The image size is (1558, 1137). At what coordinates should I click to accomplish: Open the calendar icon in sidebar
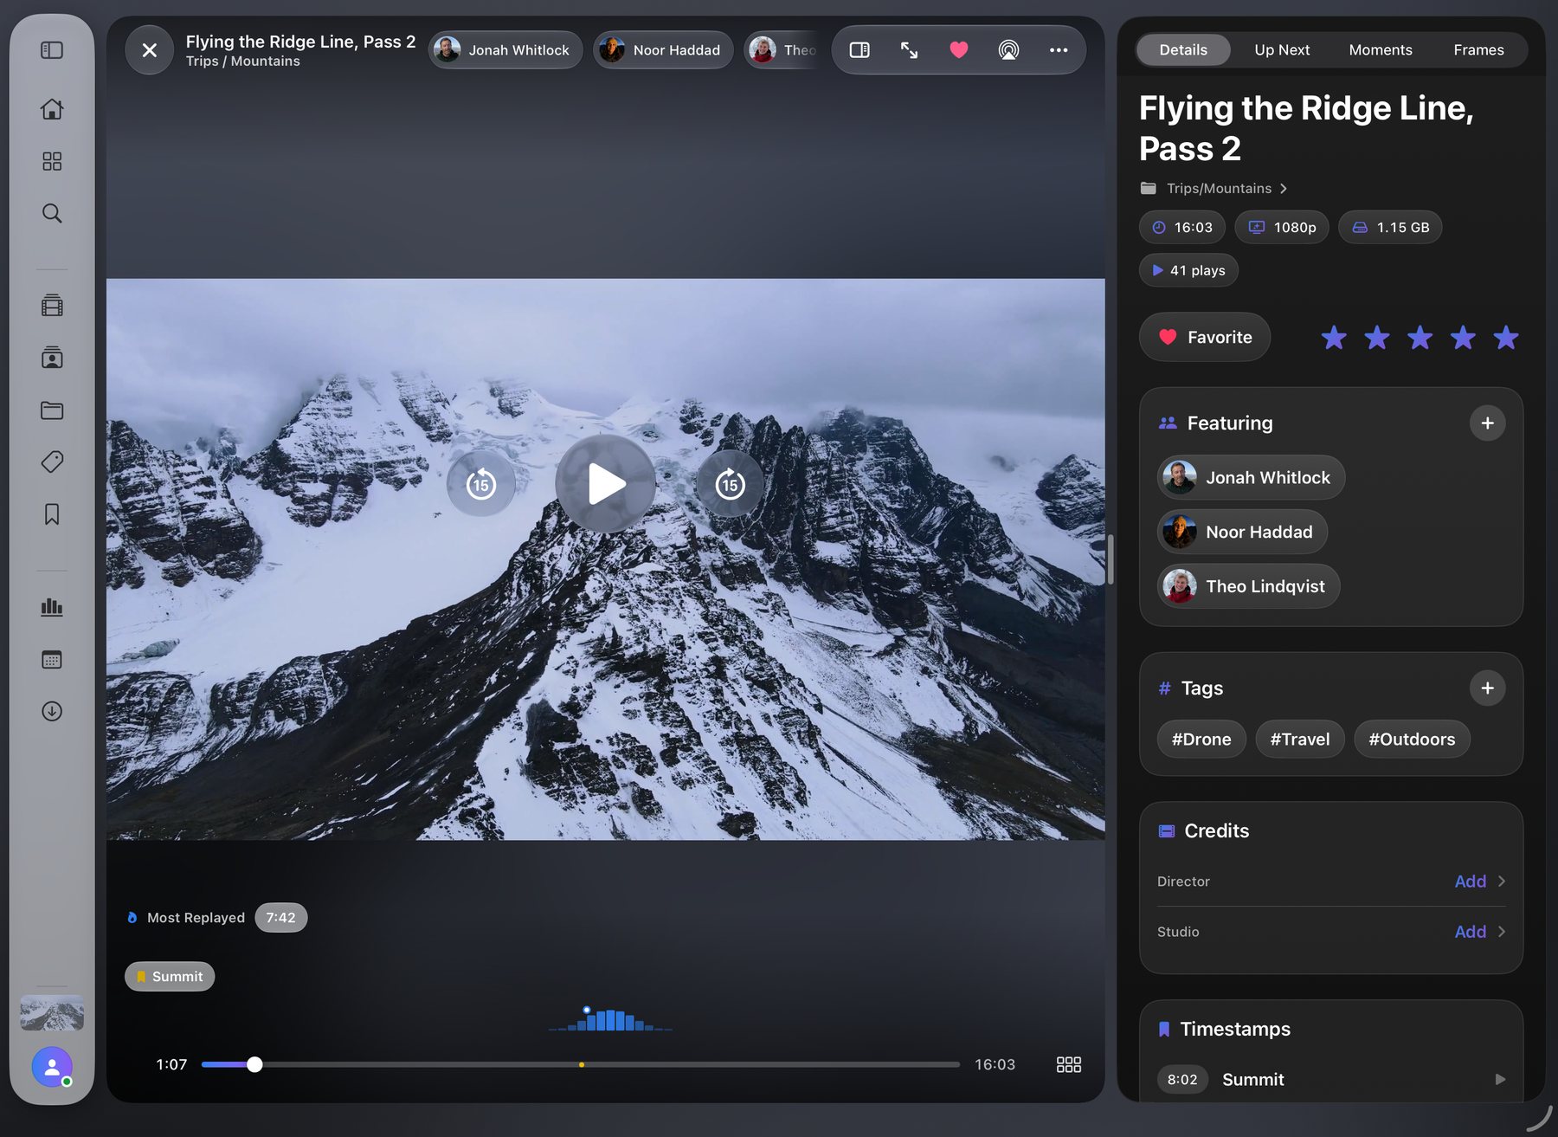(x=52, y=659)
